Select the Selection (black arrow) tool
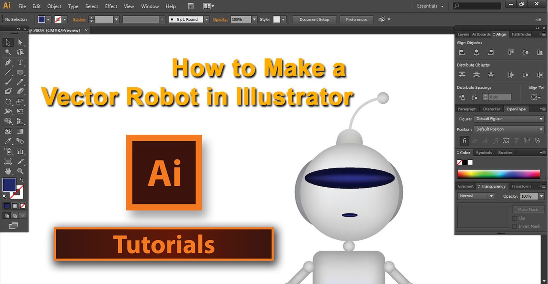Image resolution: width=548 pixels, height=284 pixels. tap(8, 43)
